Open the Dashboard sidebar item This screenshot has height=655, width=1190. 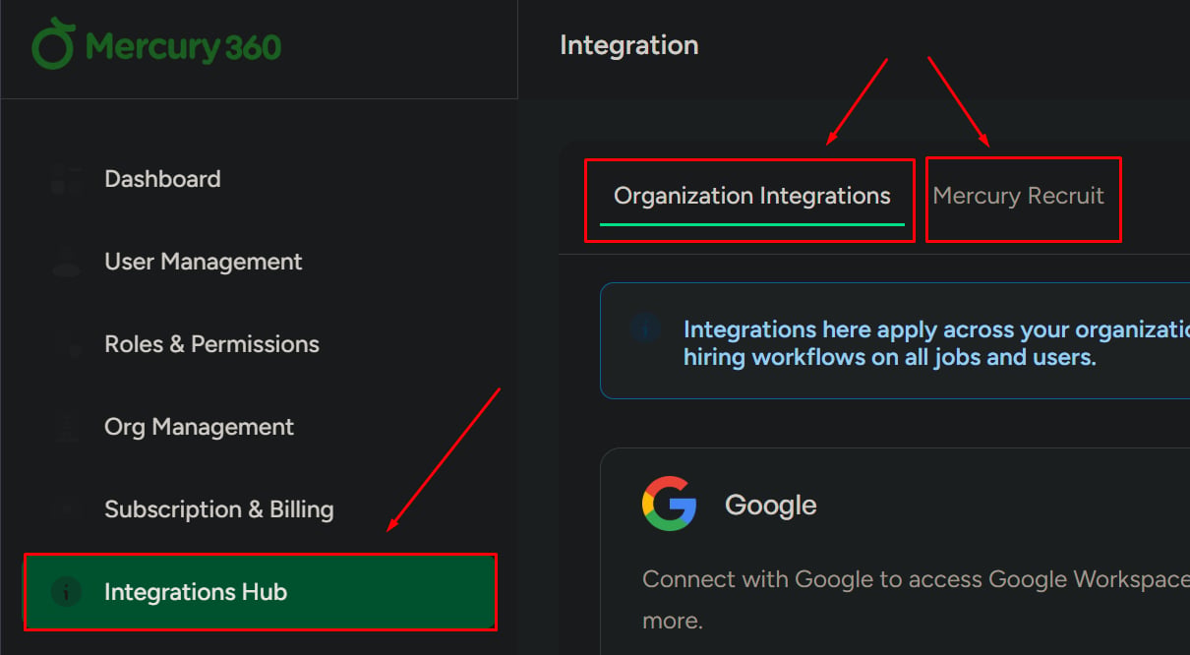(x=162, y=179)
